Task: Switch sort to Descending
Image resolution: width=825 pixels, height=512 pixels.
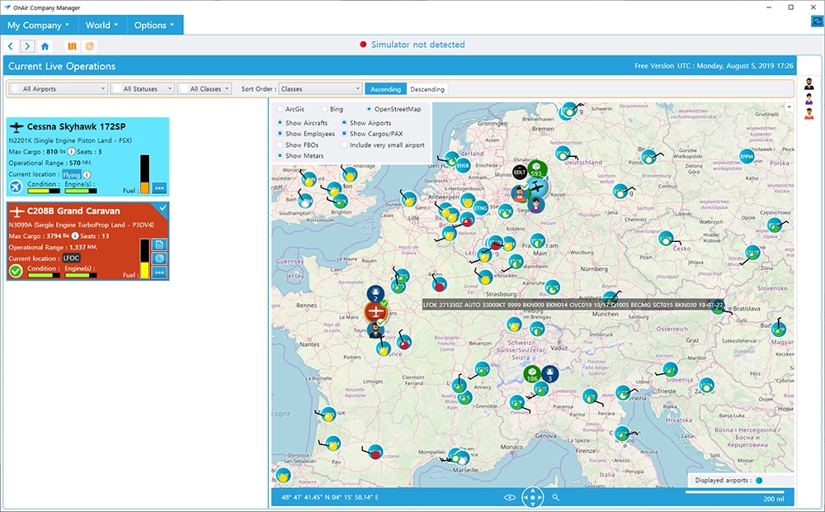Action: coord(427,89)
